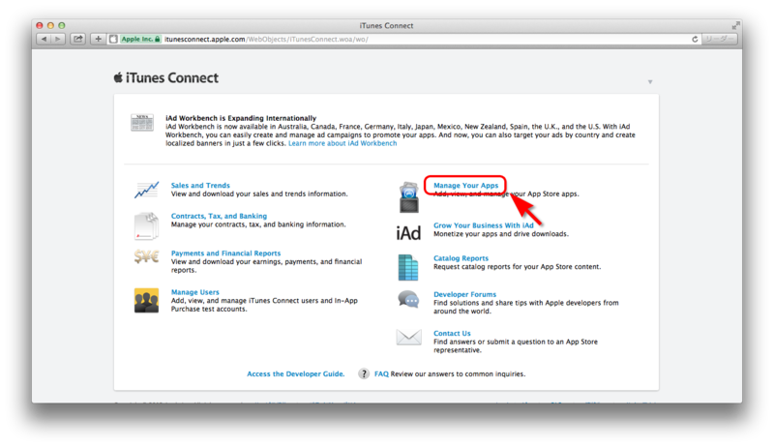Open the Manage Your Apps link
This screenshot has width=774, height=447.
point(466,186)
